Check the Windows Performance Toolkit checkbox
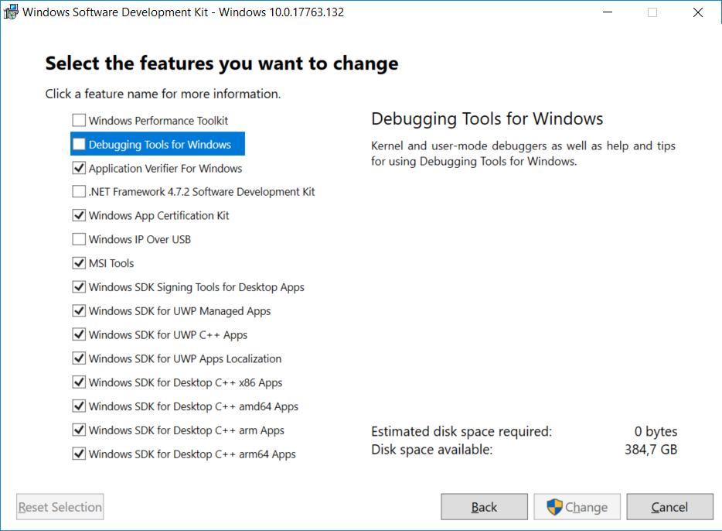The height and width of the screenshot is (531, 722). coord(79,120)
